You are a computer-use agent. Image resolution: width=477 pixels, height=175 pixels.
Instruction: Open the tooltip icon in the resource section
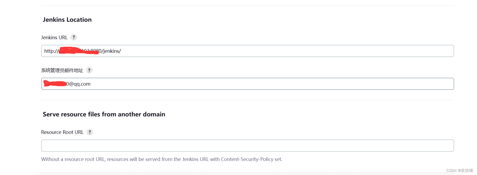tap(90, 132)
